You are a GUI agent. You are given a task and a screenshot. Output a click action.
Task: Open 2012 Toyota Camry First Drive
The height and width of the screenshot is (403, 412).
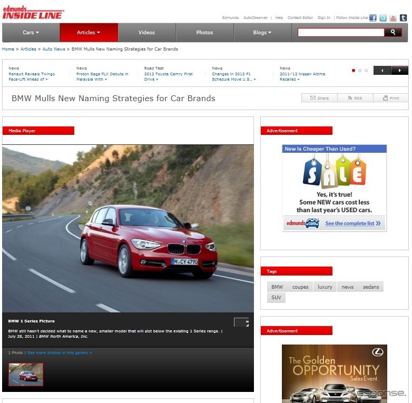[x=168, y=76]
